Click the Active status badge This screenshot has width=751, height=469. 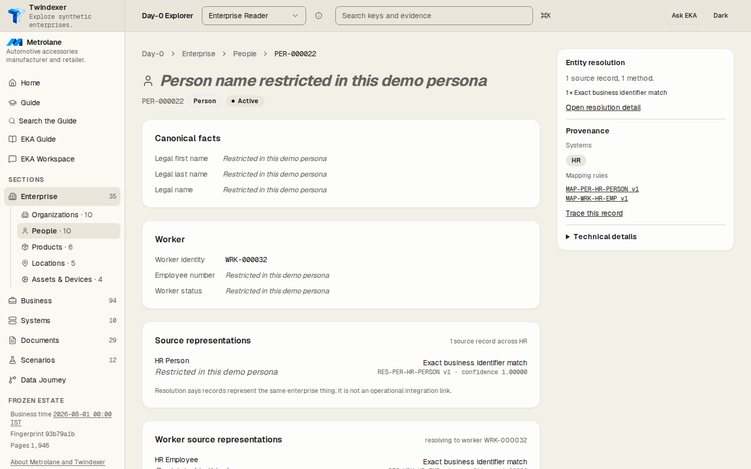coord(245,101)
